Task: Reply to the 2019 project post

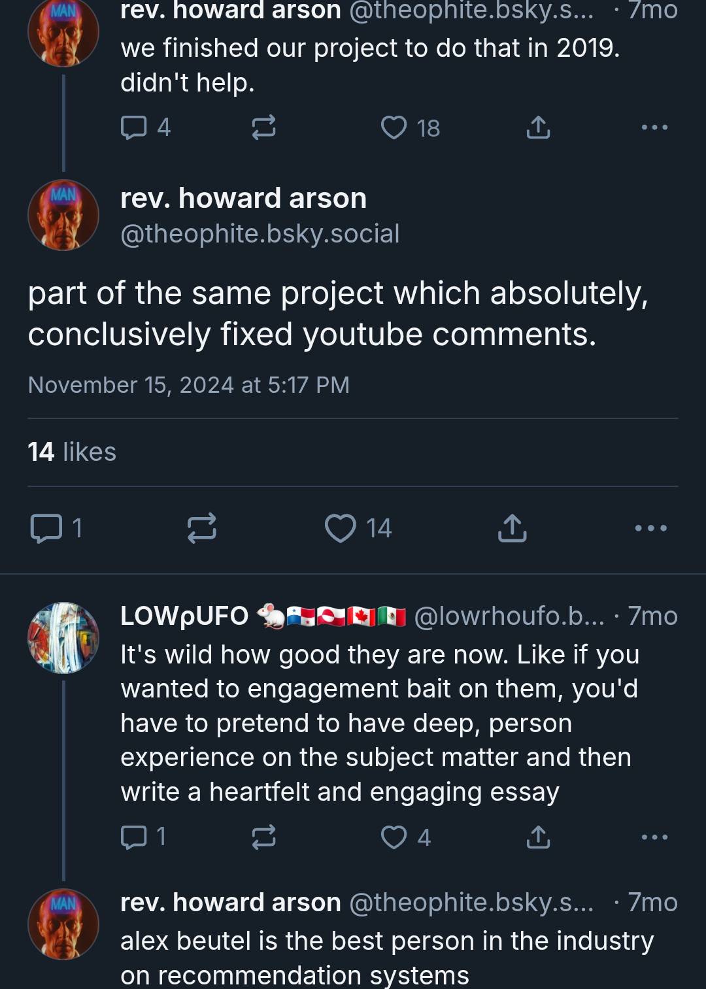Action: 134,127
